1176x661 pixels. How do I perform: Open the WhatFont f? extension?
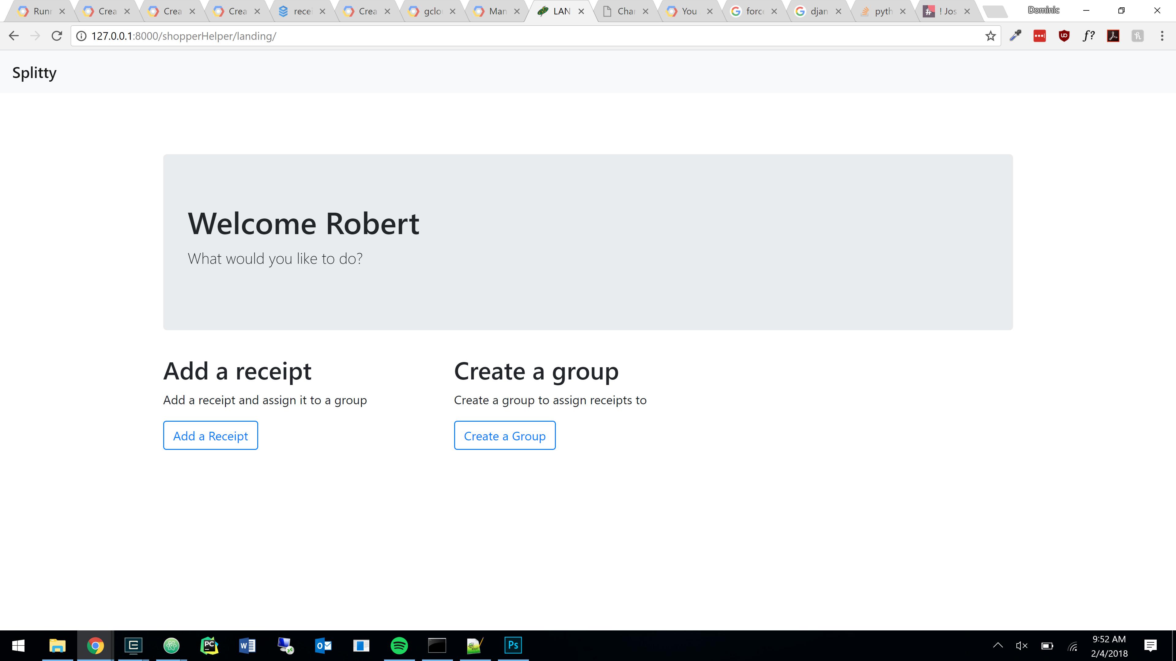coord(1088,36)
